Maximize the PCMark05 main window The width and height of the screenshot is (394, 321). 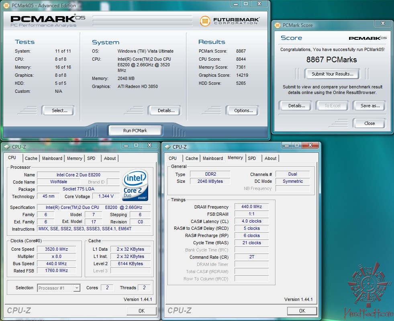[x=246, y=4]
